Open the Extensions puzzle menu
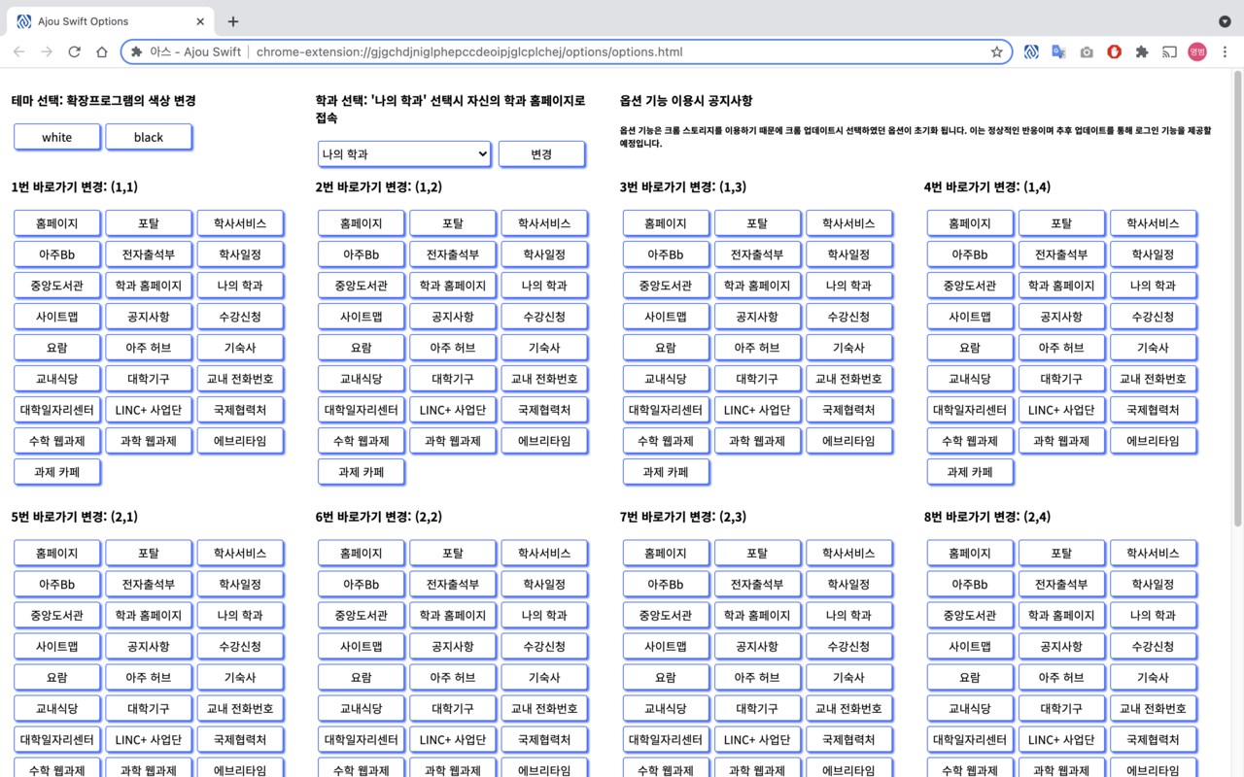The width and height of the screenshot is (1244, 777). (1142, 51)
